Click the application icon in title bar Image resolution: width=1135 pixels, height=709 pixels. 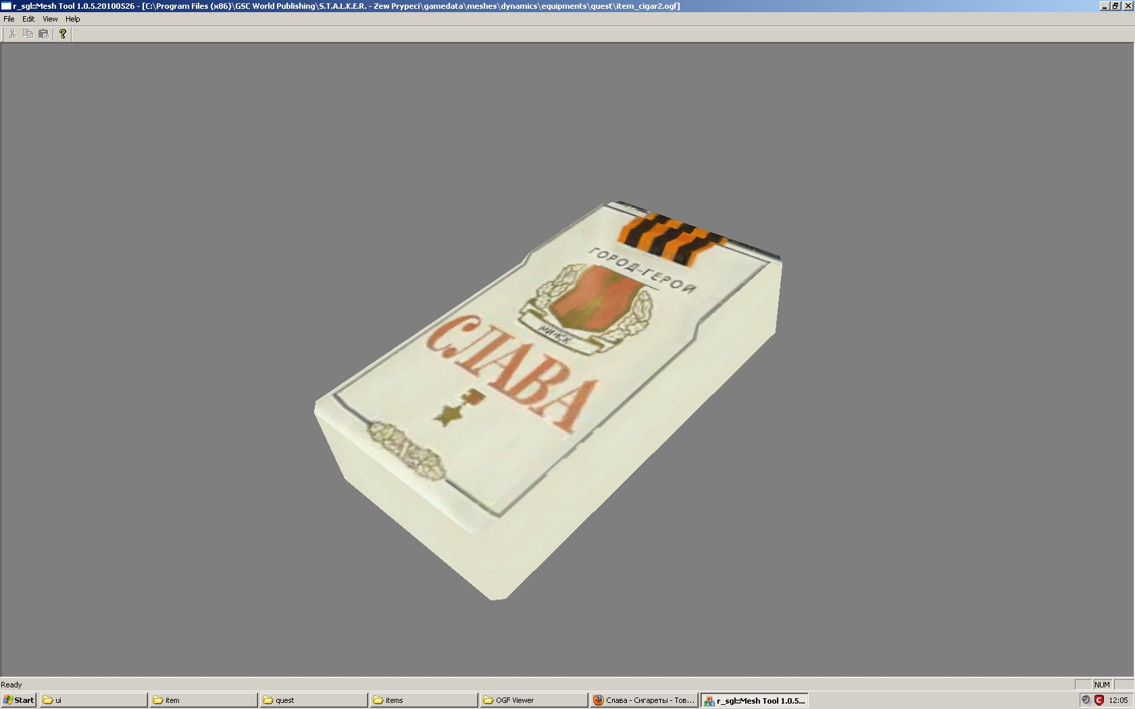(6, 5)
